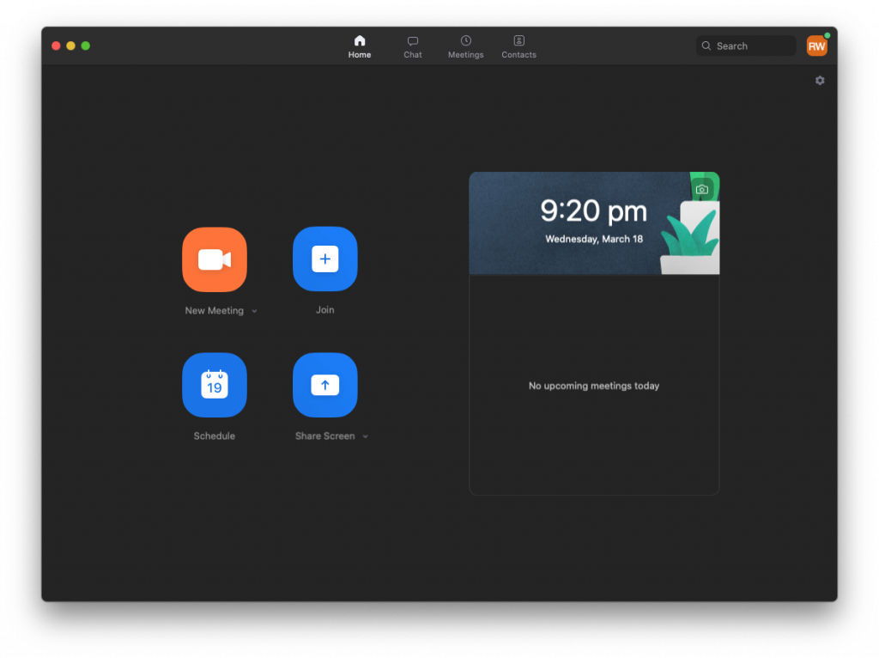This screenshot has height=658, width=879.
Task: Click the Share Screen arrow icon
Action: click(325, 385)
